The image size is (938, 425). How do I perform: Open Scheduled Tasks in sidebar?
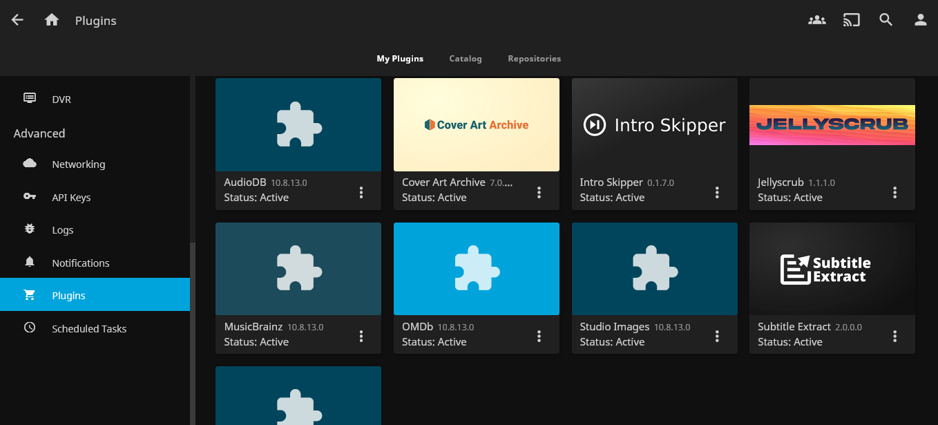pyautogui.click(x=89, y=329)
